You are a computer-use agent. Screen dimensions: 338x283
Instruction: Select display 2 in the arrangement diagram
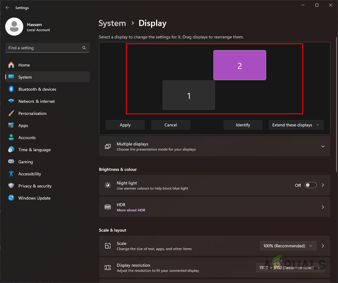[x=240, y=65]
